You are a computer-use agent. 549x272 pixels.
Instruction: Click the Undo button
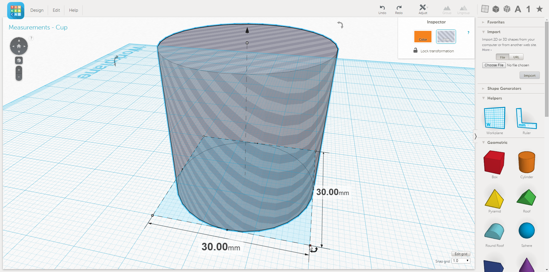pyautogui.click(x=382, y=10)
